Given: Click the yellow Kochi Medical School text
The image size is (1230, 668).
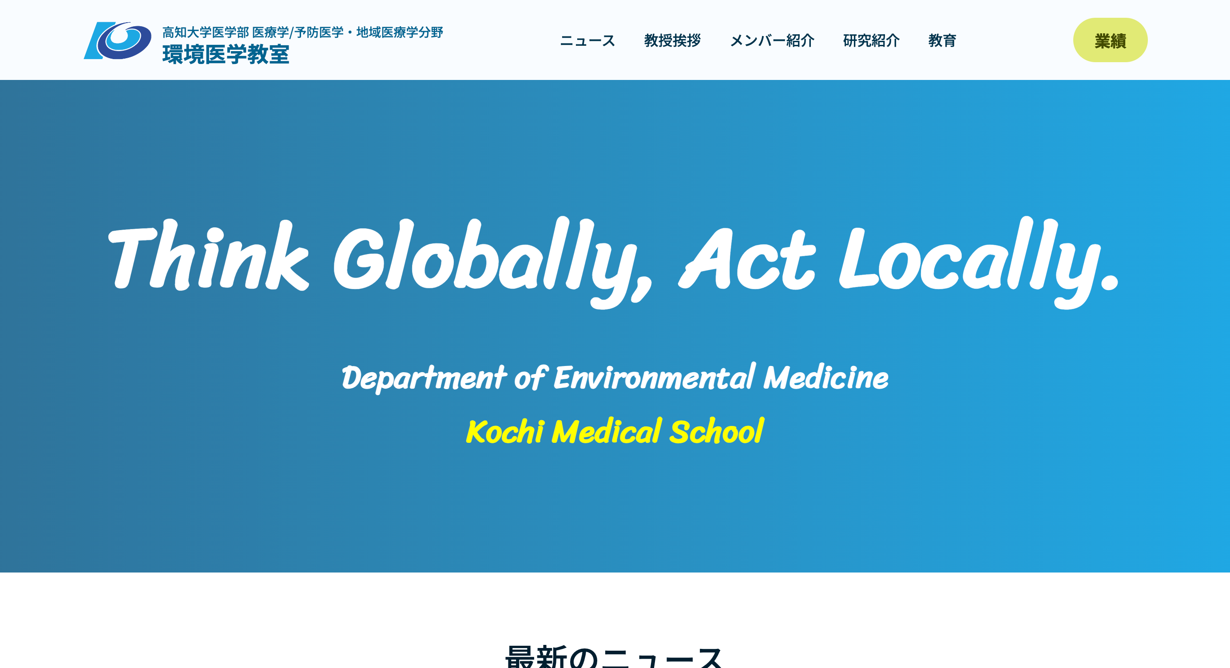Looking at the screenshot, I should coord(615,431).
